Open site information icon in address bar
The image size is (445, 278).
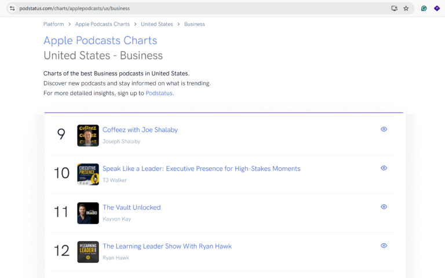(12, 9)
